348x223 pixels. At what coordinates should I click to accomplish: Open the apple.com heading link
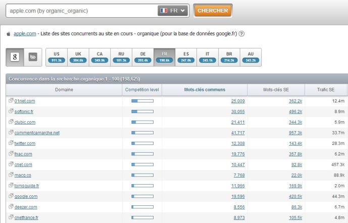click(x=25, y=34)
